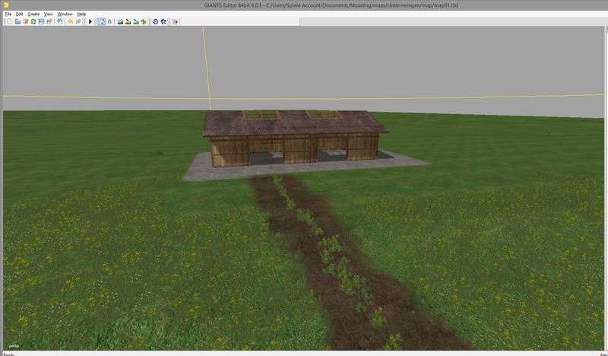Viewport: 608px width, 356px height.
Task: Expand the Create menu
Action: [x=33, y=14]
